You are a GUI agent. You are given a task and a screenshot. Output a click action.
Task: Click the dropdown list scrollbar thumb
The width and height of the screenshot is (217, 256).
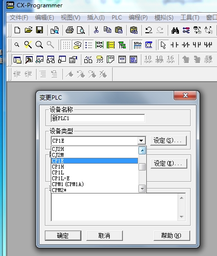[142, 167]
